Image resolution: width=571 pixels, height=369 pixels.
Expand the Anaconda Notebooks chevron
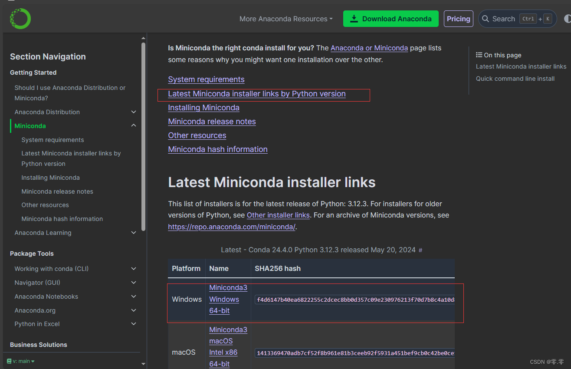pyautogui.click(x=134, y=297)
